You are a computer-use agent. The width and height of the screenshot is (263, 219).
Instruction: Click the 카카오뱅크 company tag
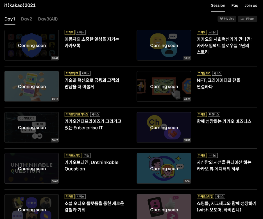72,73
